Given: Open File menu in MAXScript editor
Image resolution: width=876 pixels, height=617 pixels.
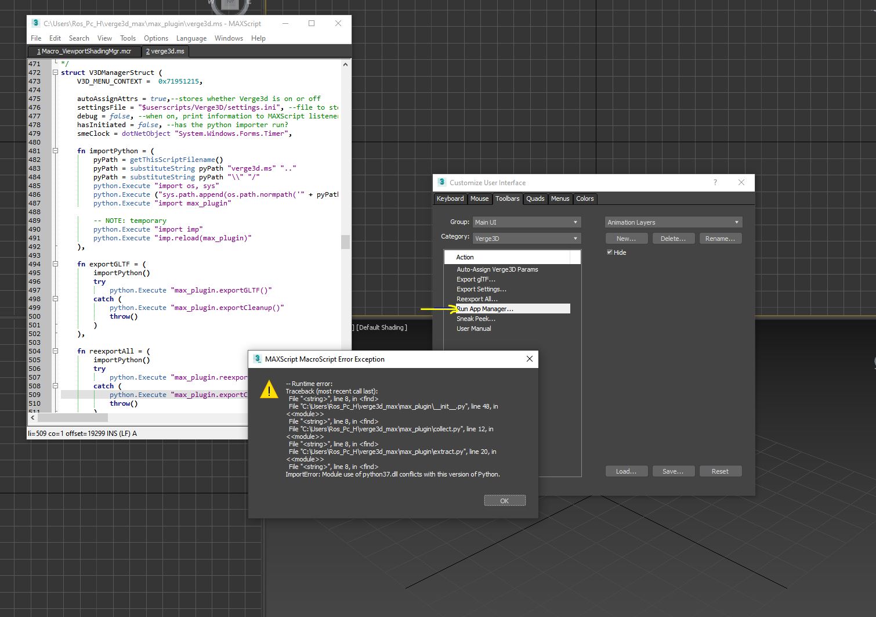Looking at the screenshot, I should [36, 38].
